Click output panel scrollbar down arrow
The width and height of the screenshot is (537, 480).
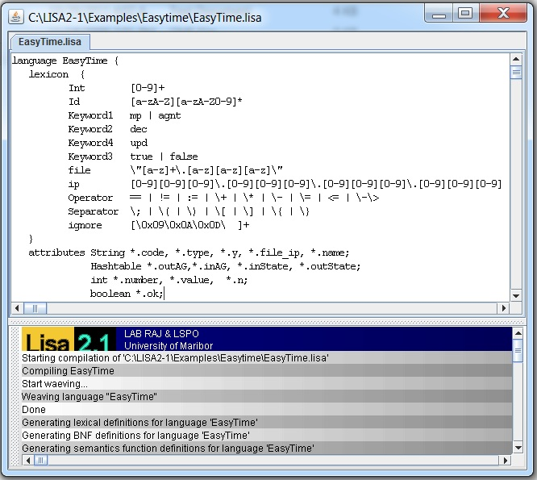click(x=518, y=448)
